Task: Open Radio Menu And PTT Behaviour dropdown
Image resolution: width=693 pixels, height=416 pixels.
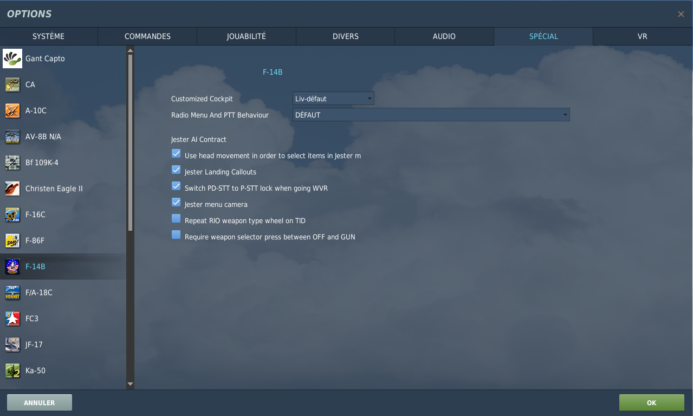Action: [x=431, y=115]
